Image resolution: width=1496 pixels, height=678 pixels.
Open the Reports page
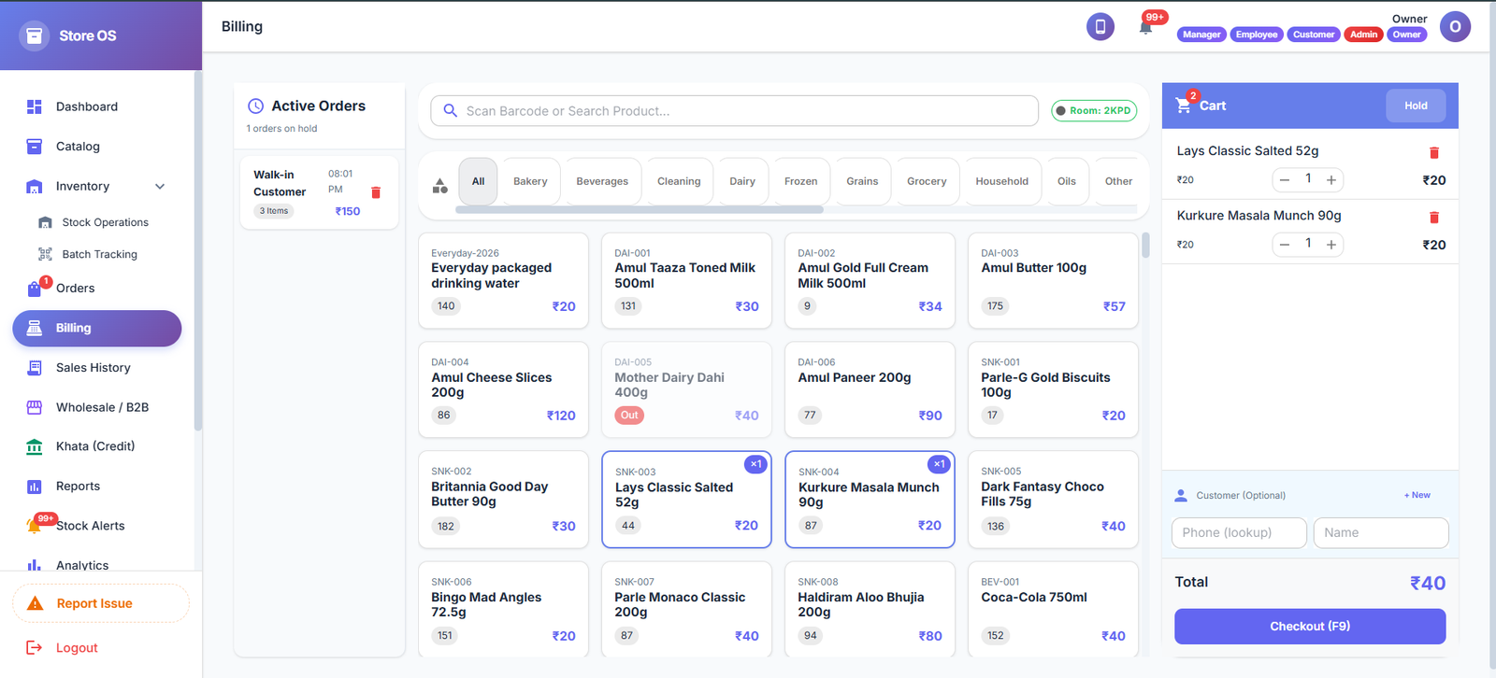[x=78, y=487]
